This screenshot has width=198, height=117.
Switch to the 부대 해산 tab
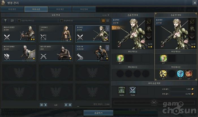click(60, 9)
